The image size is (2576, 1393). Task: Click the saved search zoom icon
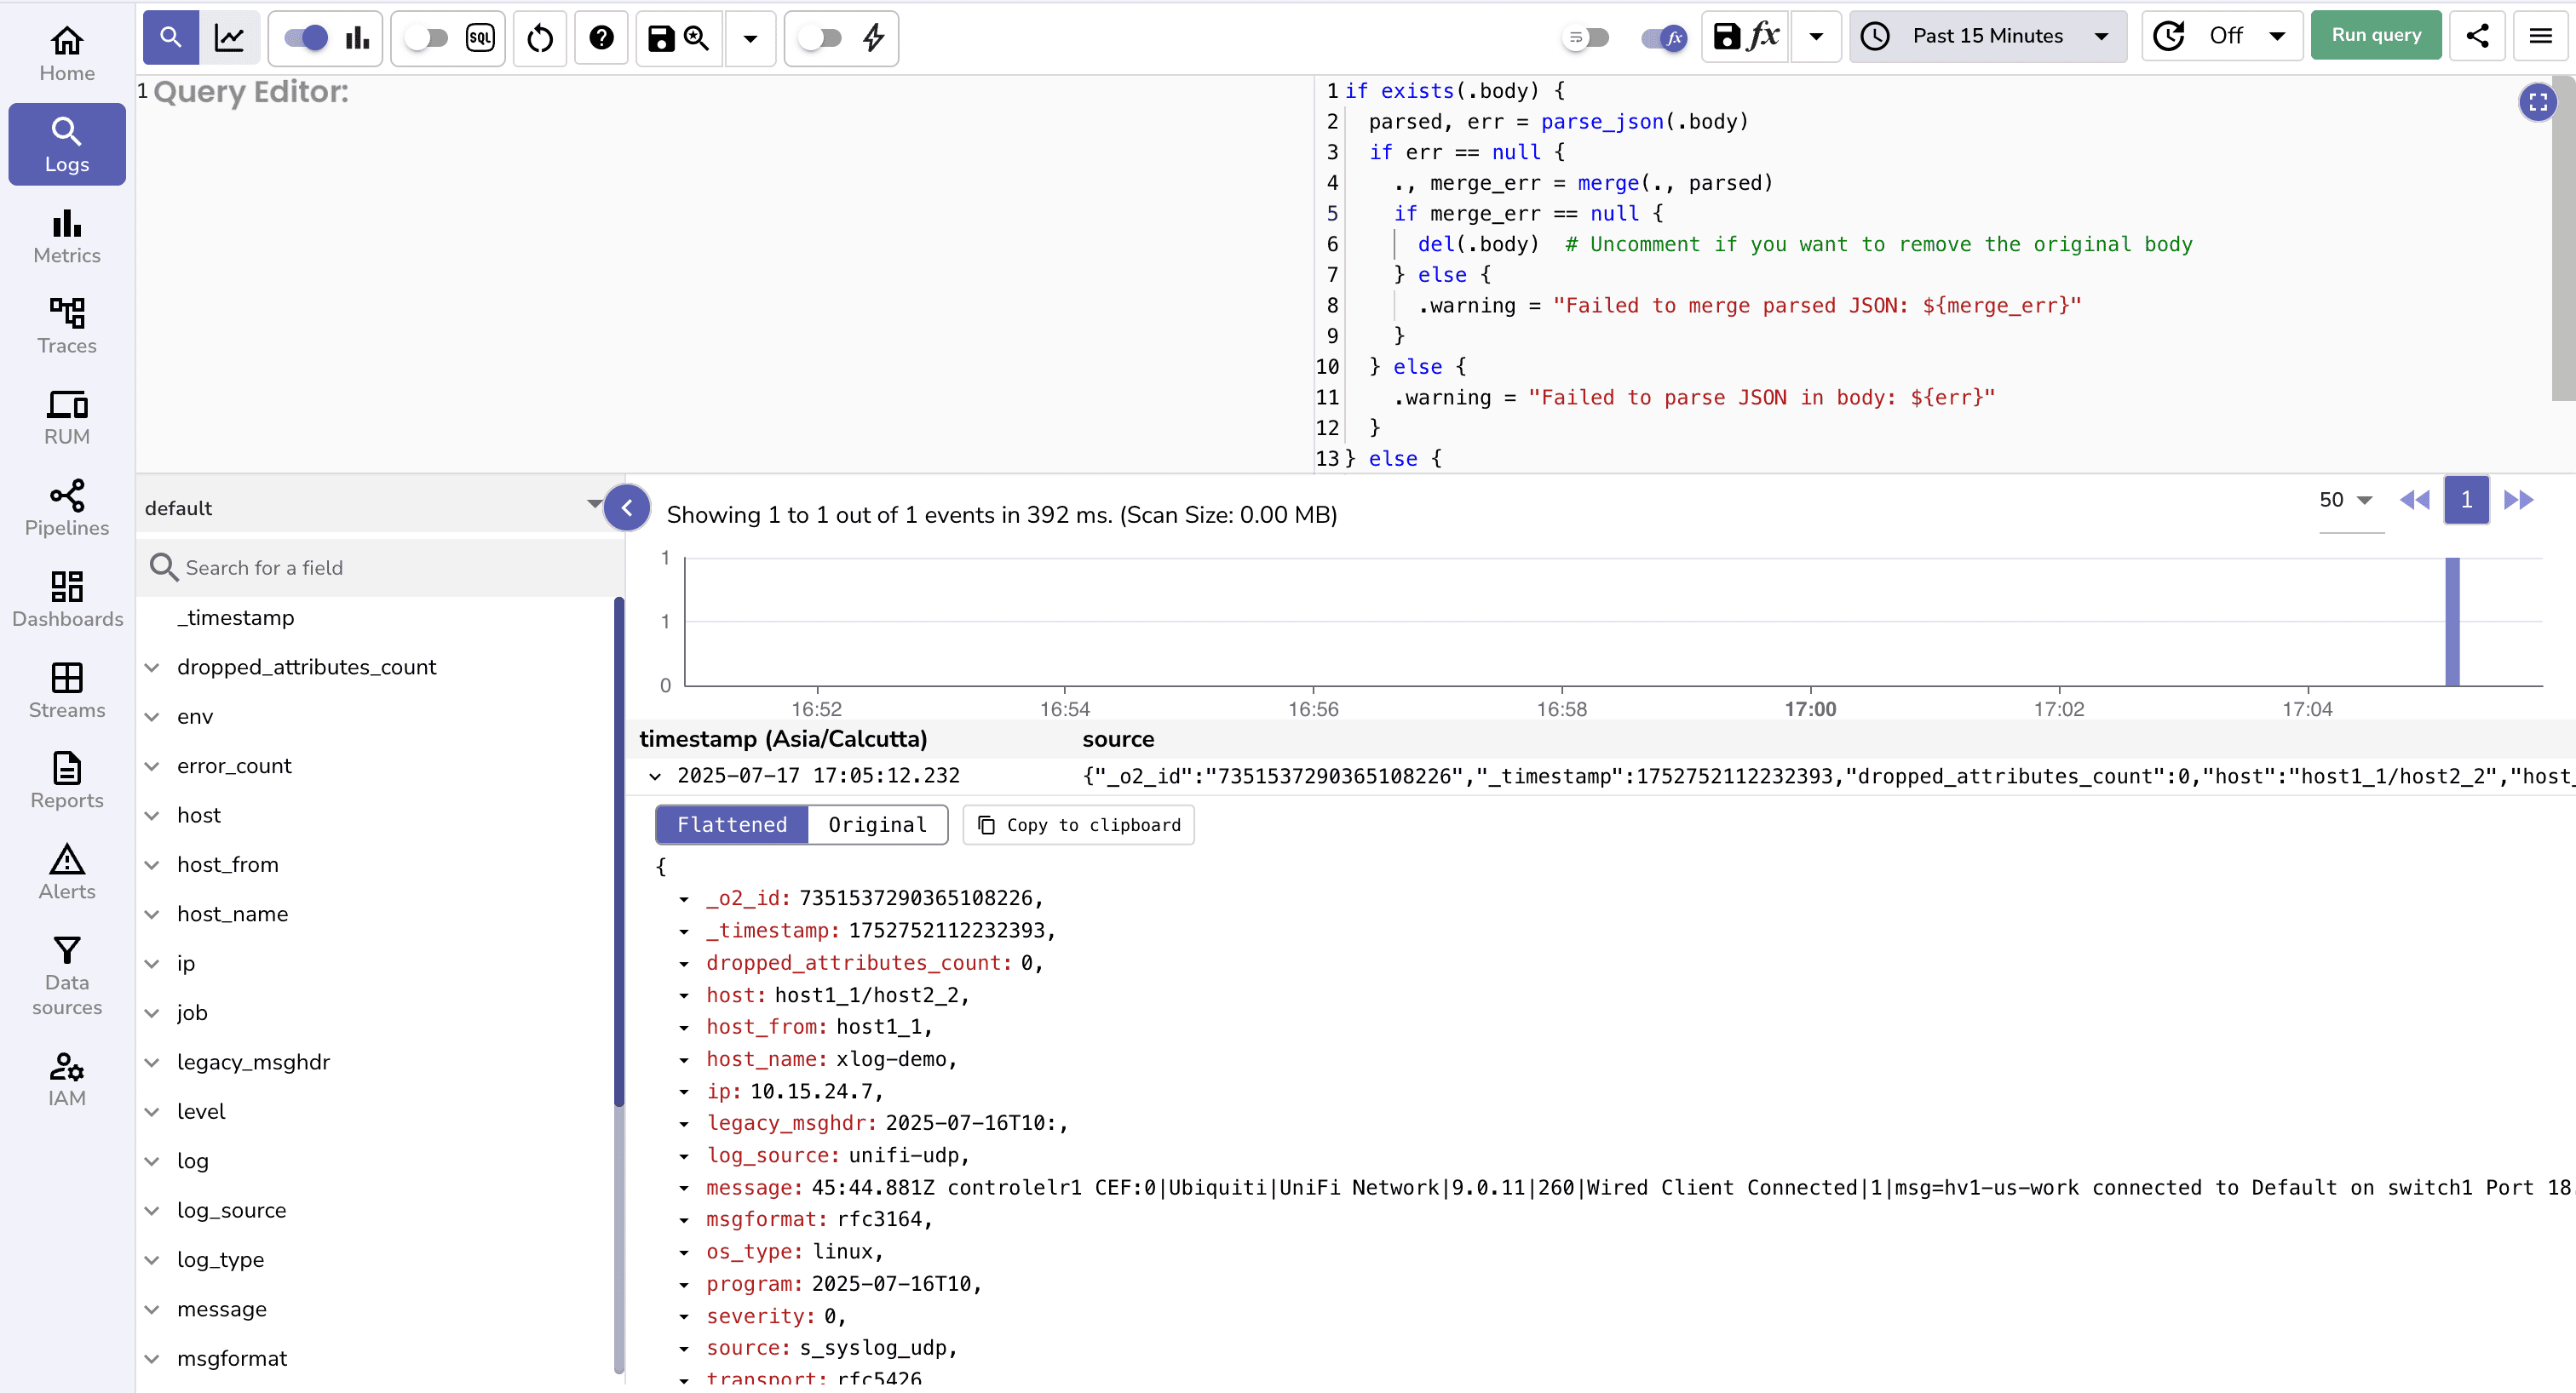coord(697,38)
